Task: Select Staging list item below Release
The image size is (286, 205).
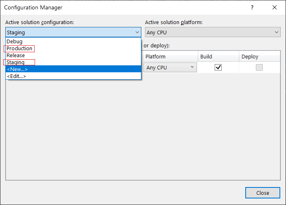Action: pyautogui.click(x=16, y=62)
